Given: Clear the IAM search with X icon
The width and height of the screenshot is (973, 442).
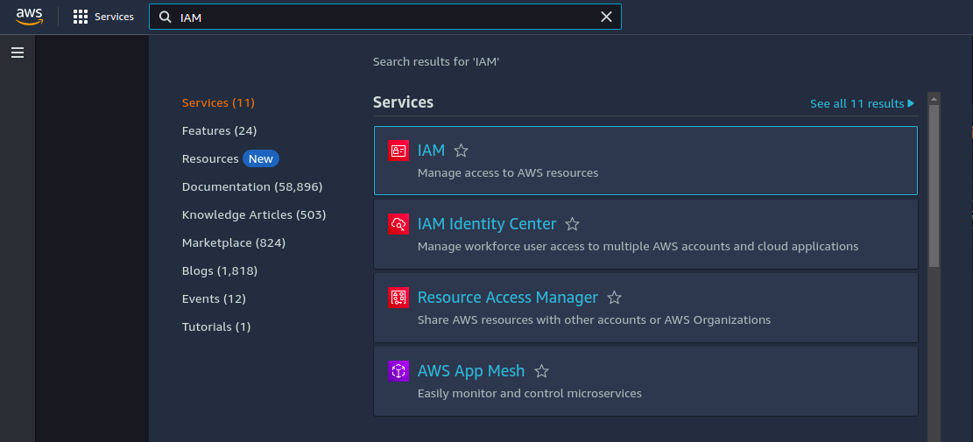Looking at the screenshot, I should click(x=606, y=18).
